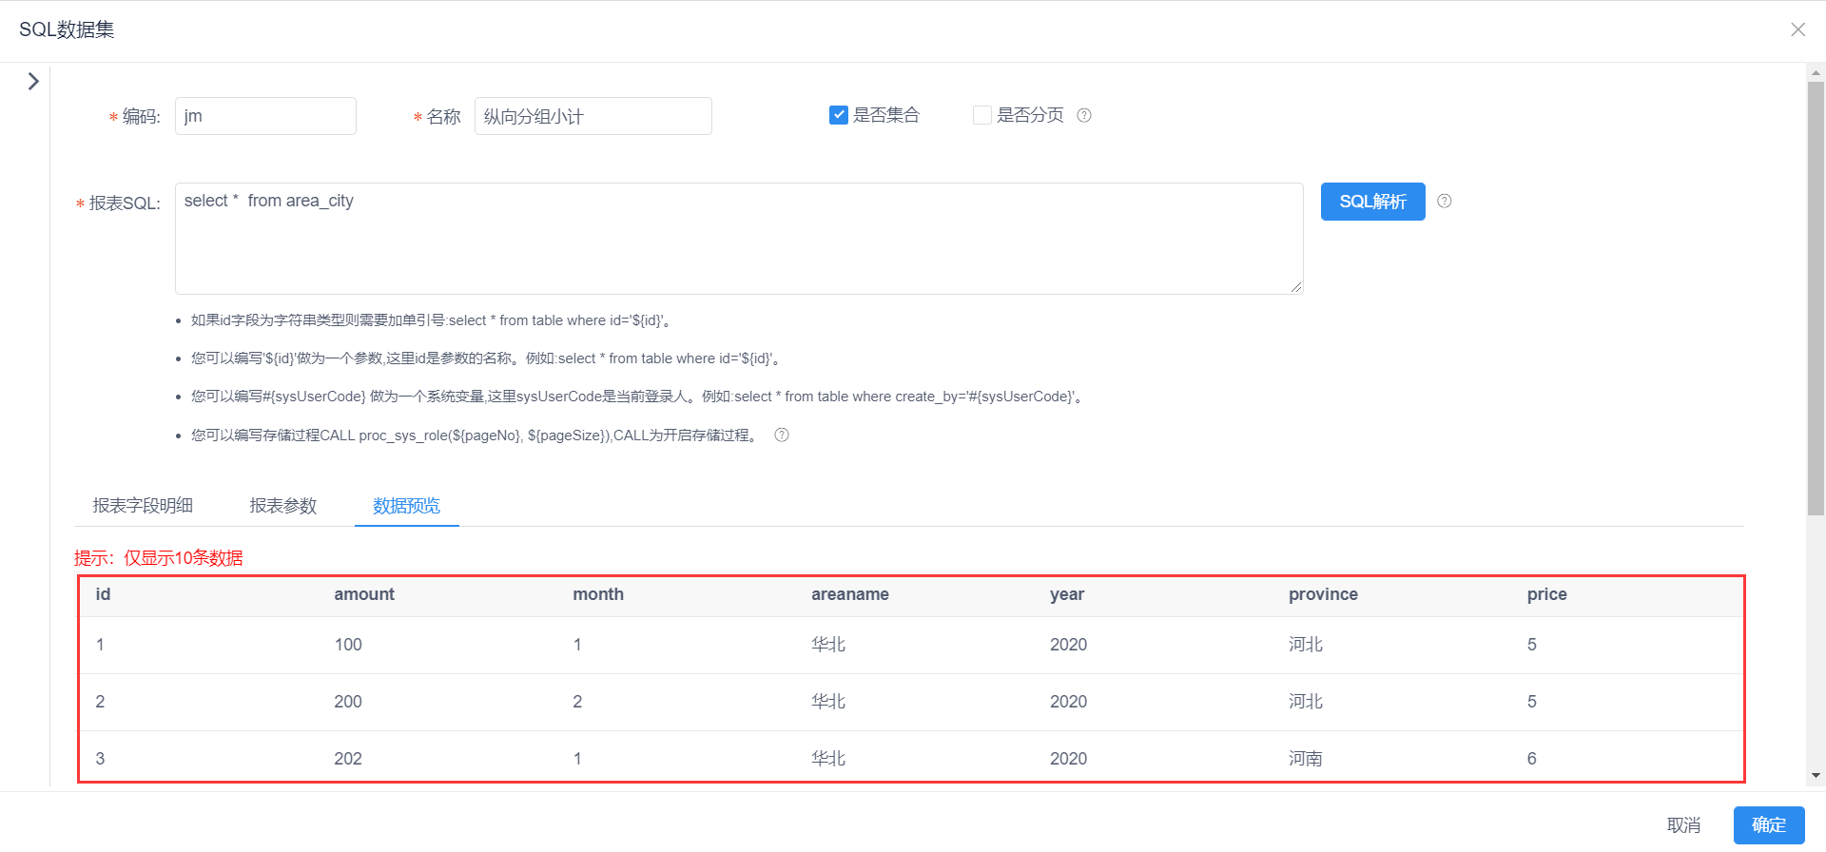Select price cell 6
Viewport: 1826px width, 852px height.
pos(1532,759)
